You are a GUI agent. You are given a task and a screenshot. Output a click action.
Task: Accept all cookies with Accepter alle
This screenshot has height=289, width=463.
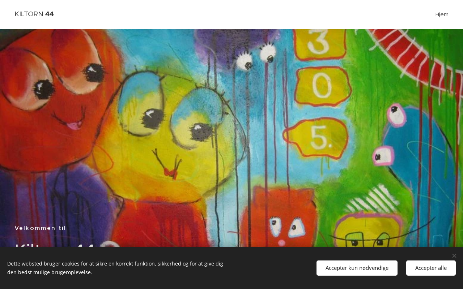[x=431, y=268]
